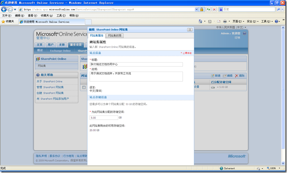Click the Refresh page icon
This screenshot has height=173, width=287.
208,9
